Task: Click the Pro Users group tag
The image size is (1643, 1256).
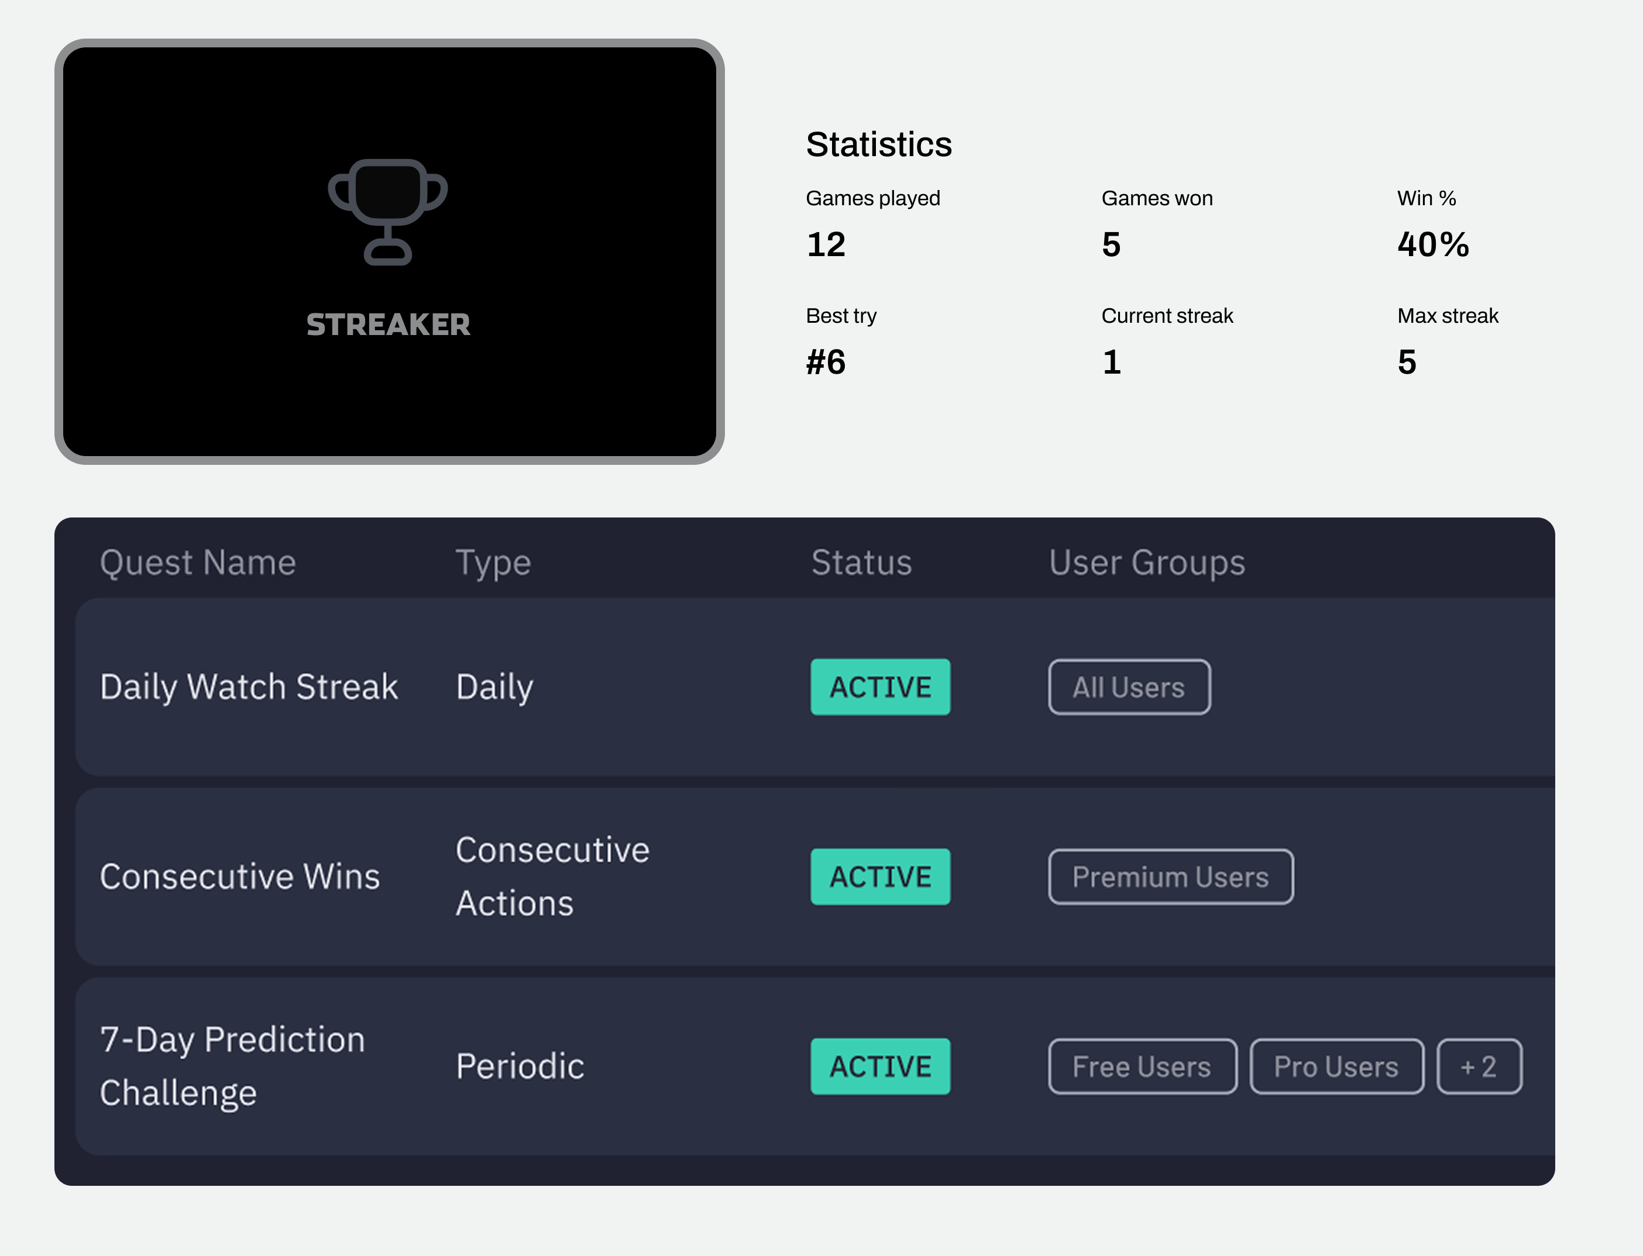Action: pos(1336,1067)
